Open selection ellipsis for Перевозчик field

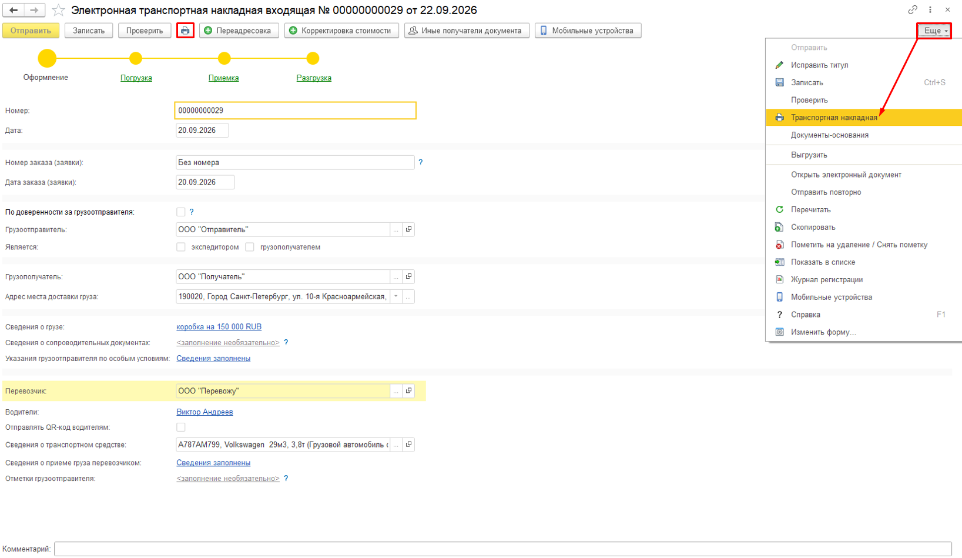[x=396, y=391]
